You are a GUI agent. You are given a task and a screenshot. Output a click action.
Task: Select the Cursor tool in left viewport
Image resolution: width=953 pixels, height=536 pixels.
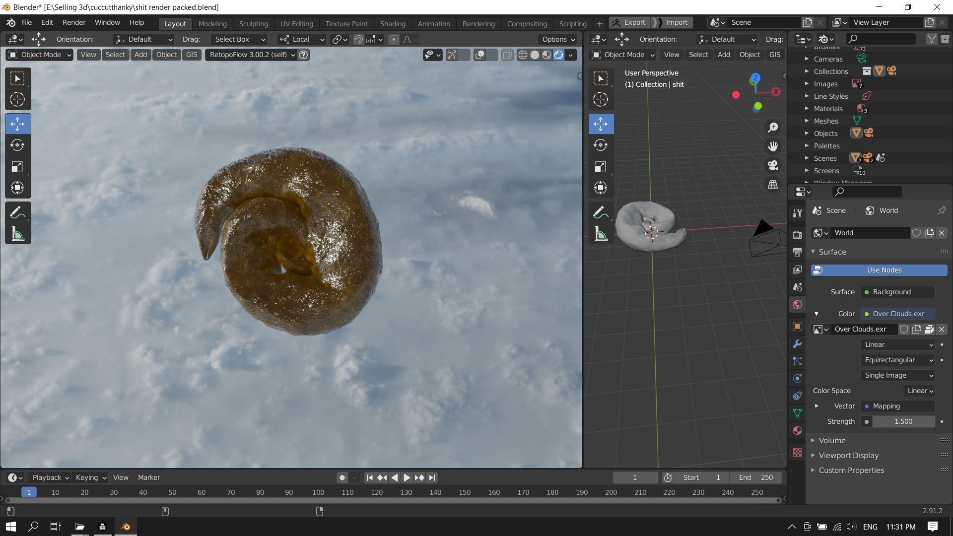click(x=17, y=99)
